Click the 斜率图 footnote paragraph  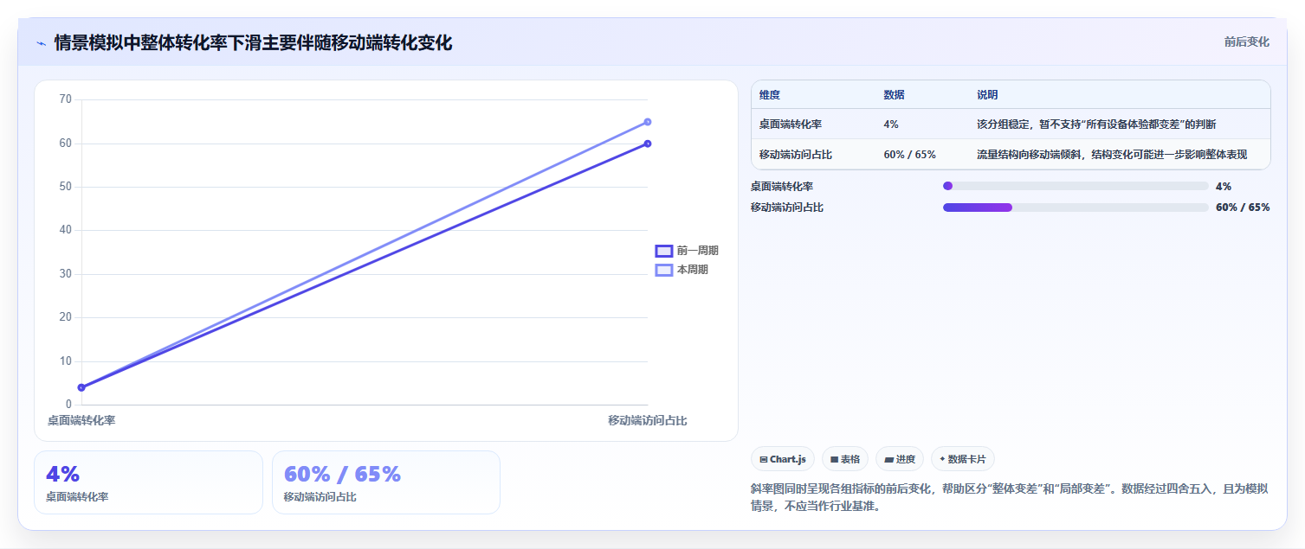pyautogui.click(x=1010, y=497)
